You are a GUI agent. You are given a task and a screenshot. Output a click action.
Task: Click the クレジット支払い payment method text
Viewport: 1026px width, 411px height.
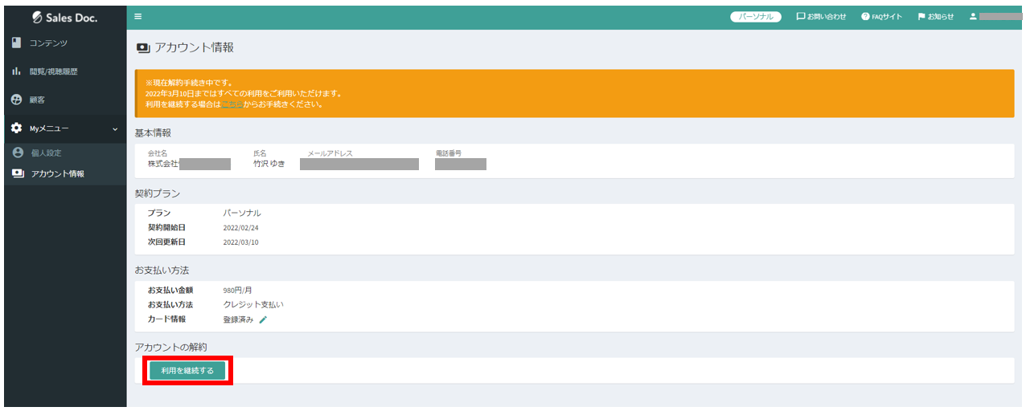click(x=252, y=305)
